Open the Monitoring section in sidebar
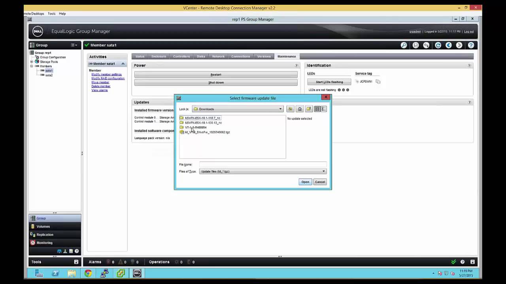This screenshot has width=506, height=284. click(x=55, y=243)
